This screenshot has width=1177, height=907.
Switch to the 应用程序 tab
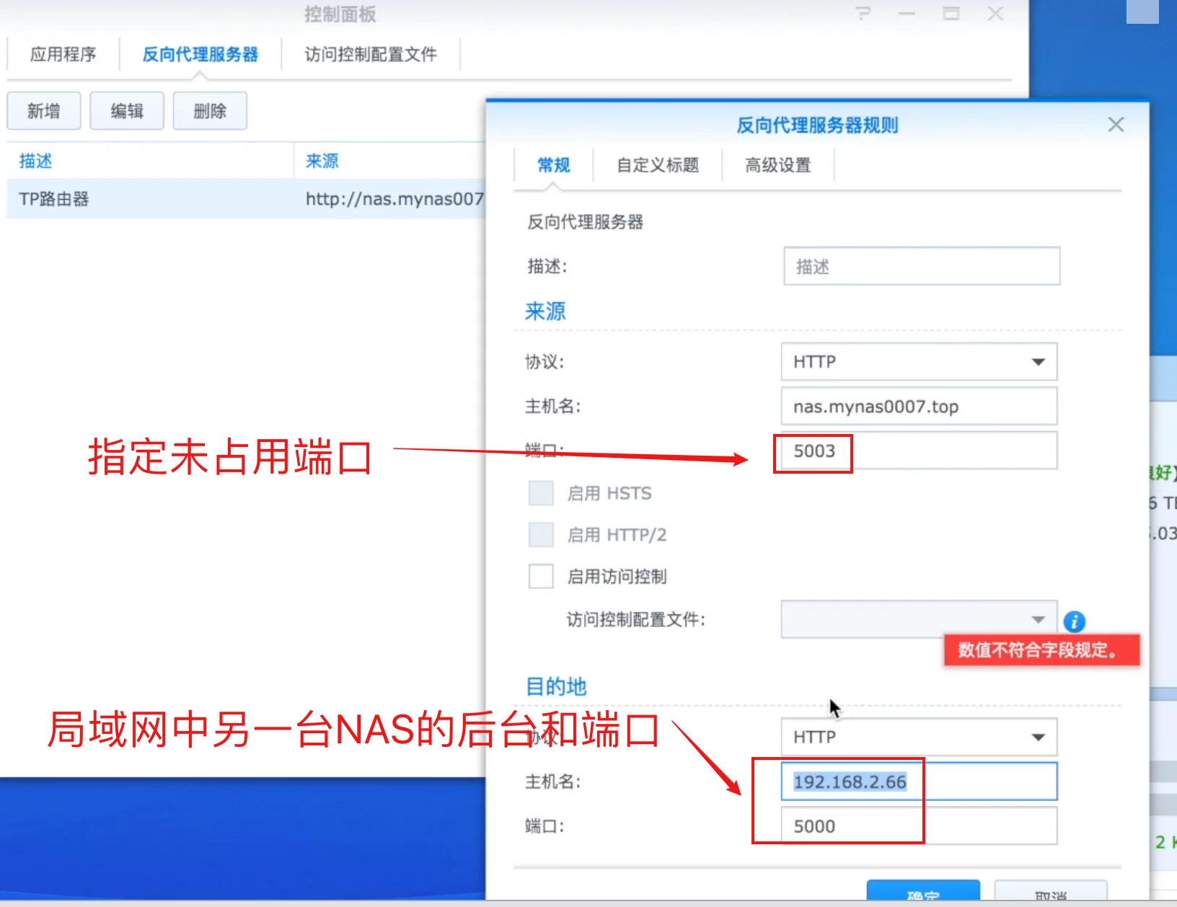tap(63, 54)
